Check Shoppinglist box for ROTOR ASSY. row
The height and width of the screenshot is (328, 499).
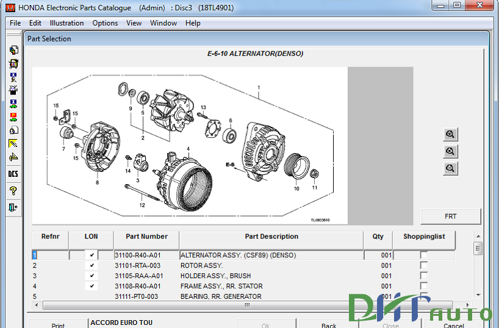pyautogui.click(x=423, y=265)
